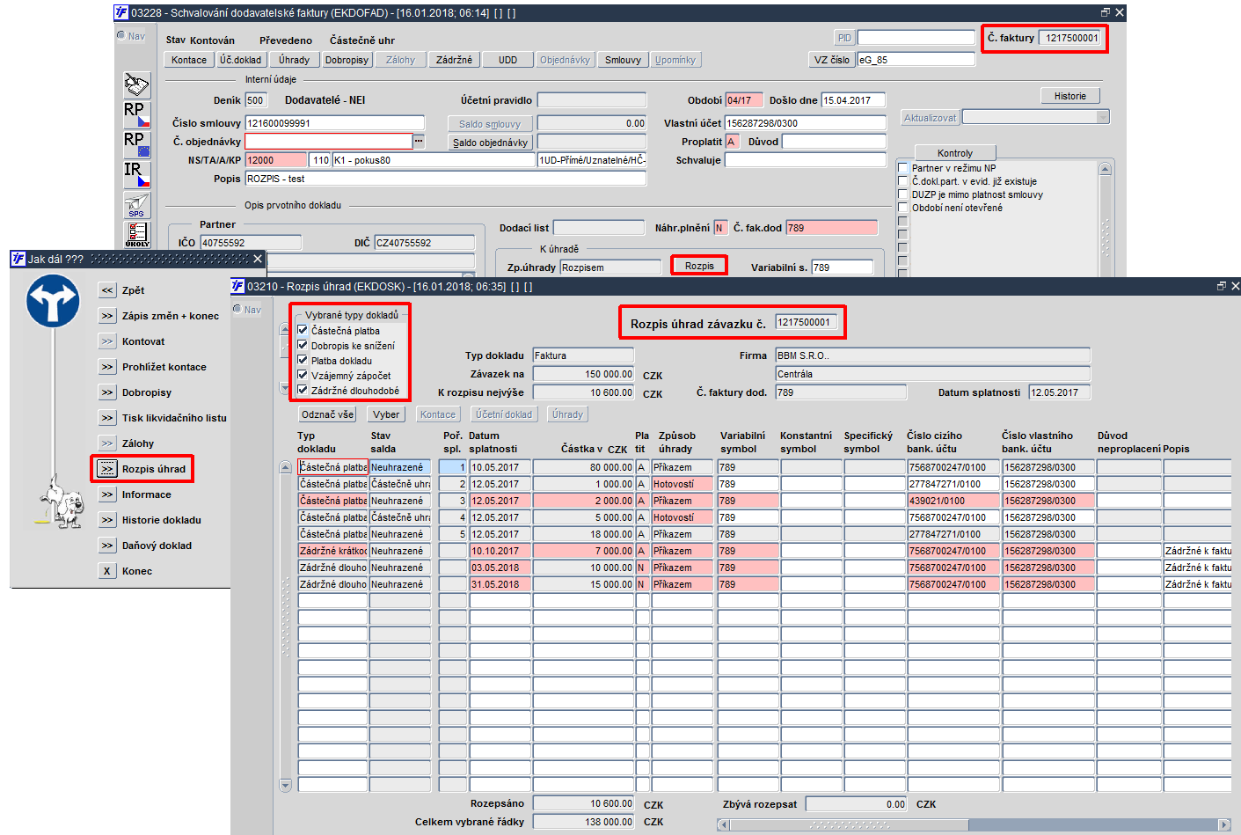This screenshot has width=1241, height=835.
Task: Toggle Období není otevřené checkbox
Action: click(x=902, y=208)
